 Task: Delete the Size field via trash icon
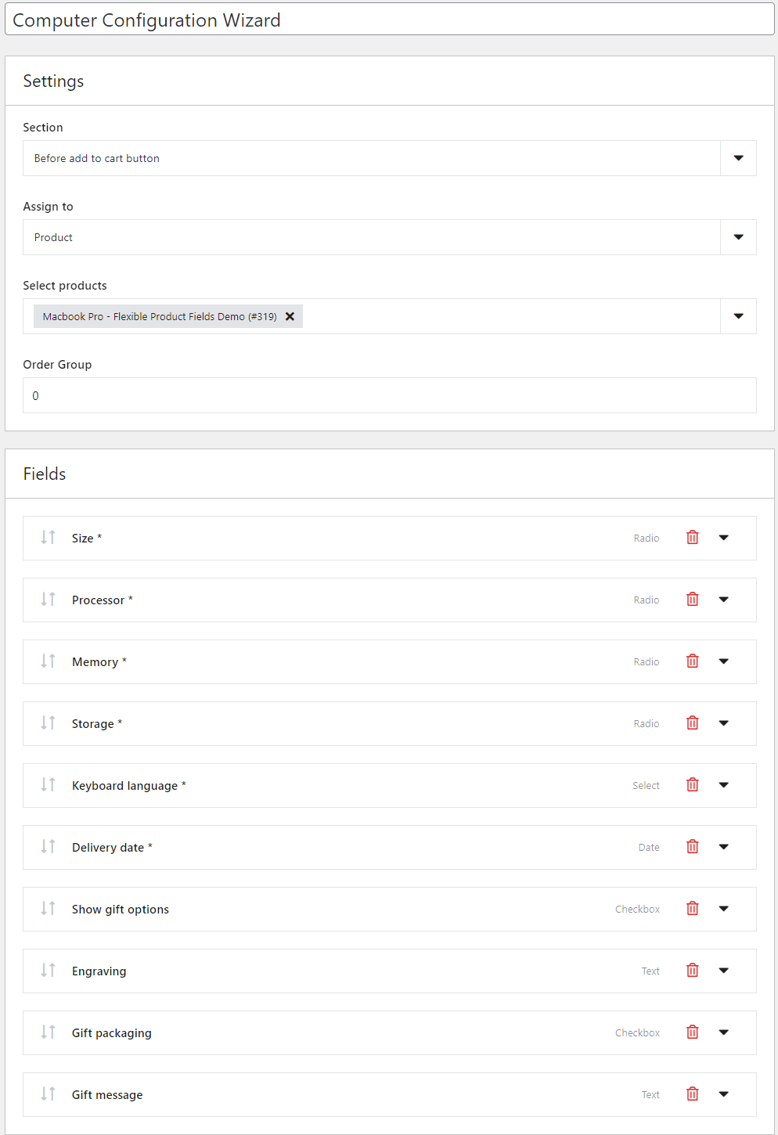(x=693, y=538)
